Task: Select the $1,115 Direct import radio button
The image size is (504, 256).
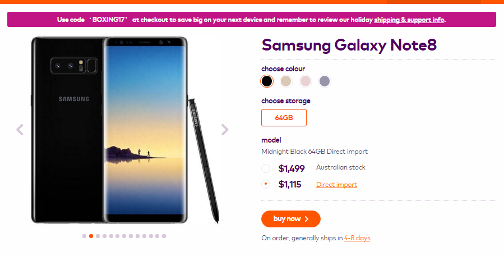Action: tap(266, 184)
